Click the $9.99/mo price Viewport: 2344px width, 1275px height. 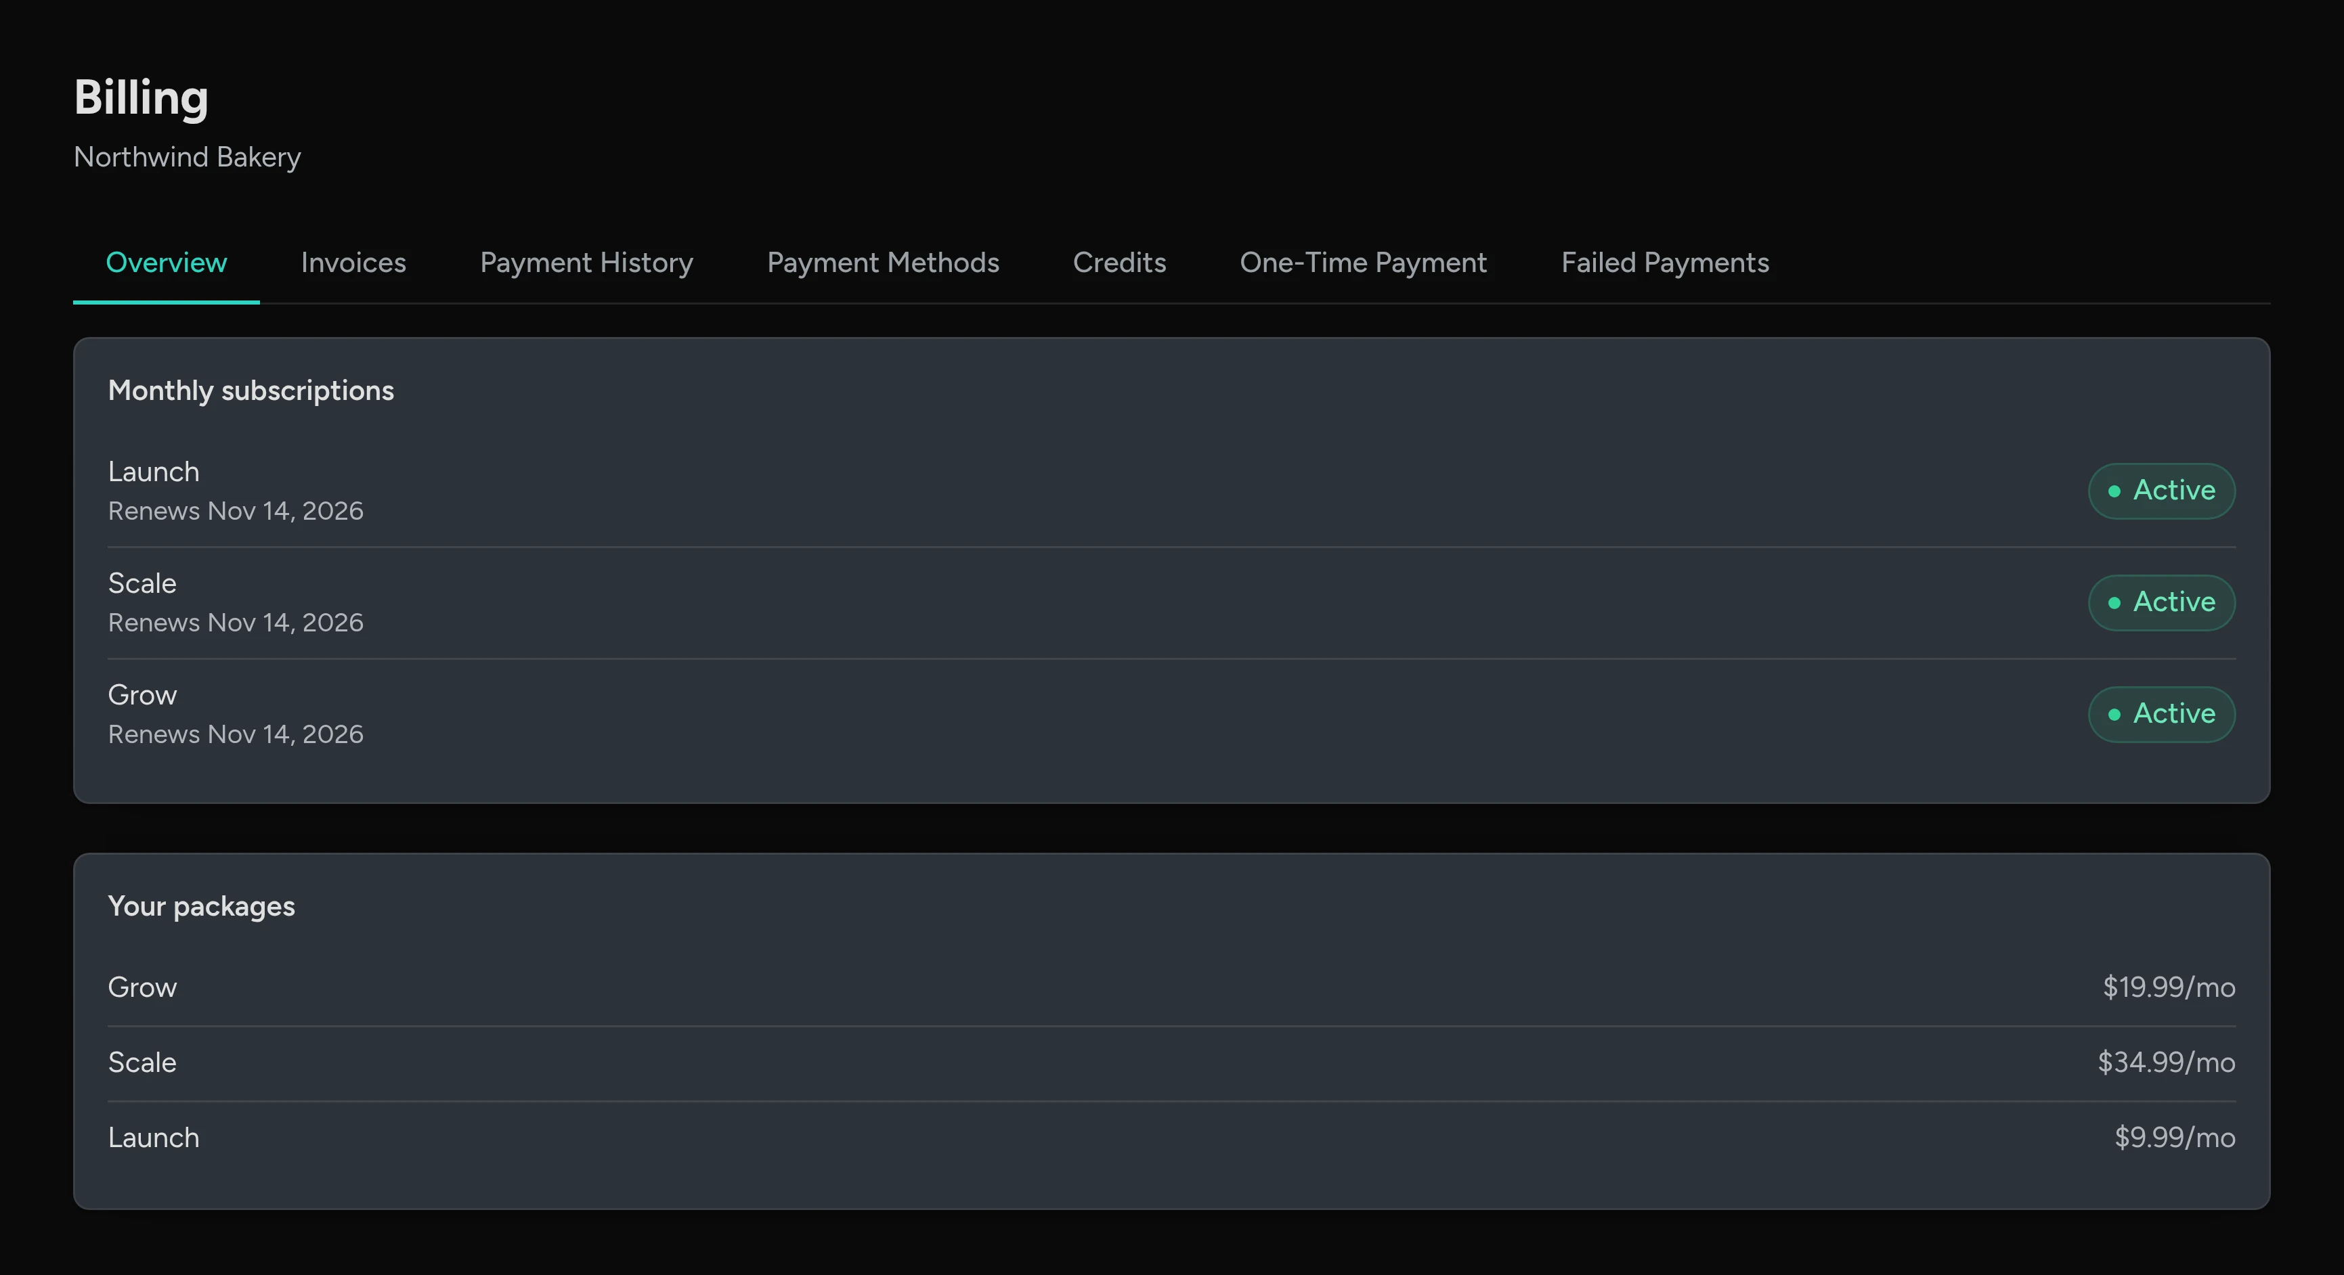click(x=2175, y=1138)
